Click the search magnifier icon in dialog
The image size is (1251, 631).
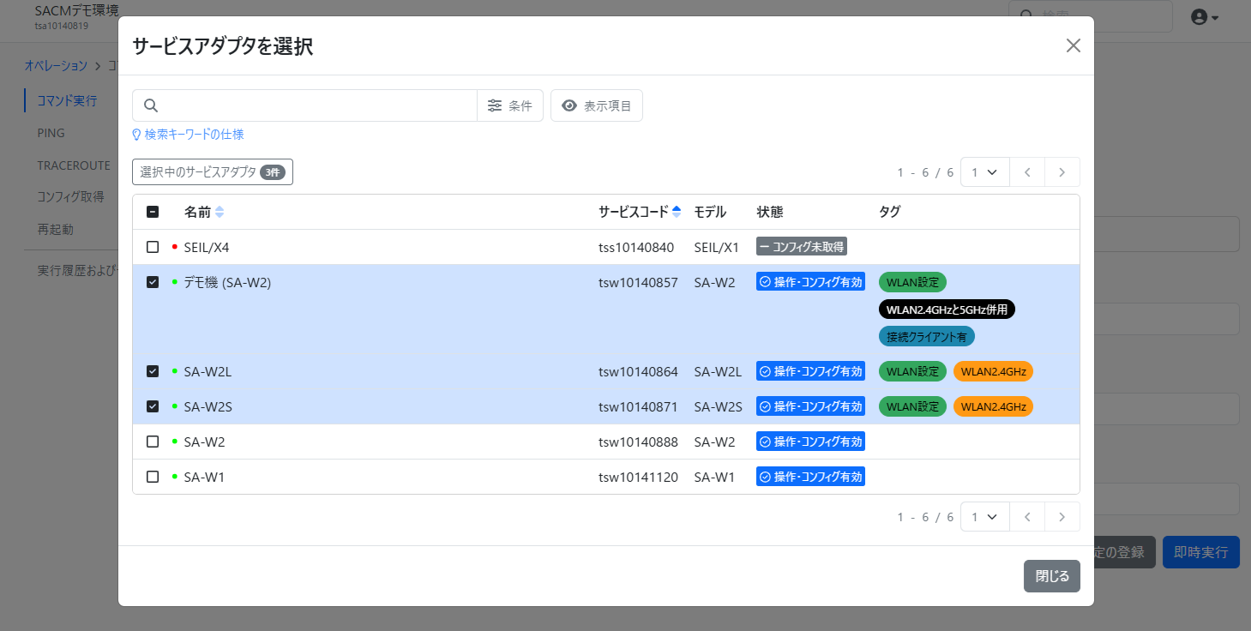pos(151,105)
